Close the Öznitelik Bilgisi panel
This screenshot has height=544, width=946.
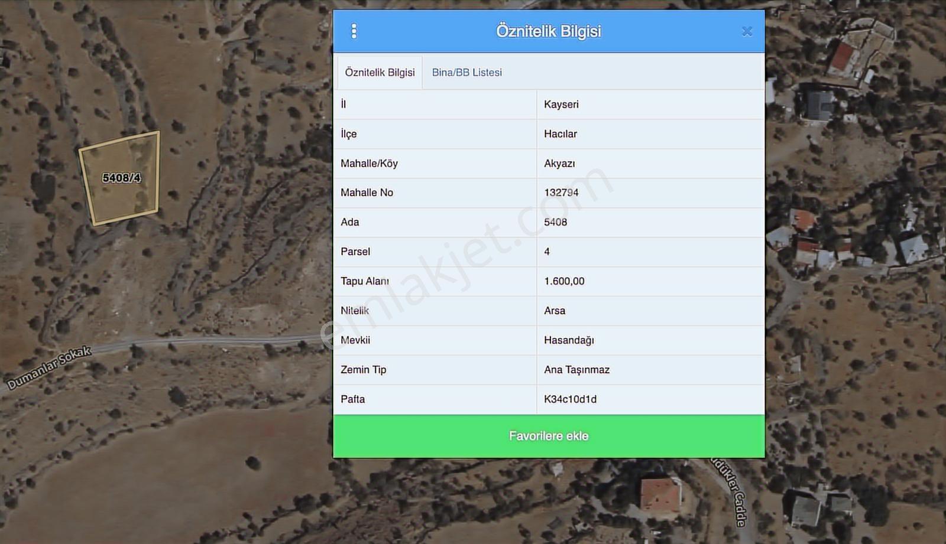tap(747, 31)
